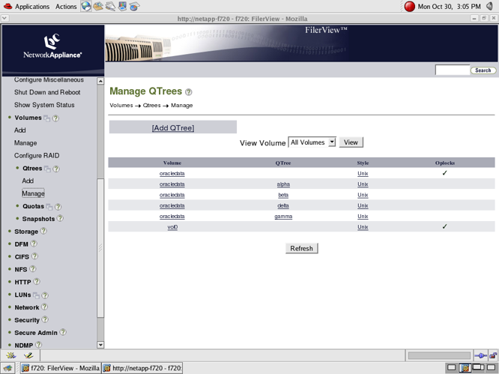Viewport: 499px width, 374px height.
Task: Click inside the search input field
Action: pos(453,70)
